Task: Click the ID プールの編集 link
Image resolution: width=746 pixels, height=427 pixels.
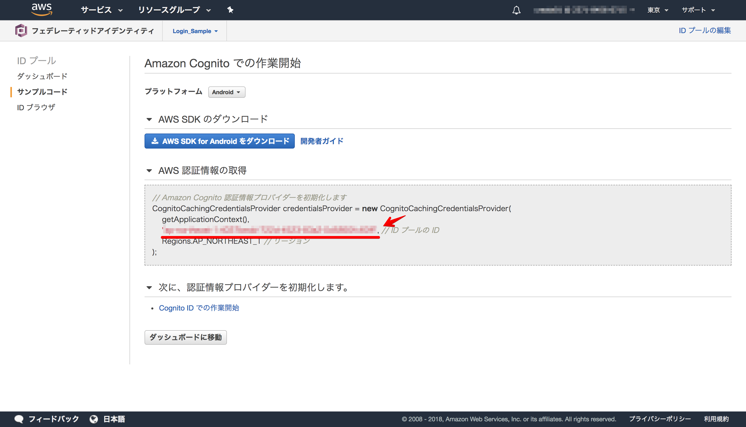Action: (705, 31)
